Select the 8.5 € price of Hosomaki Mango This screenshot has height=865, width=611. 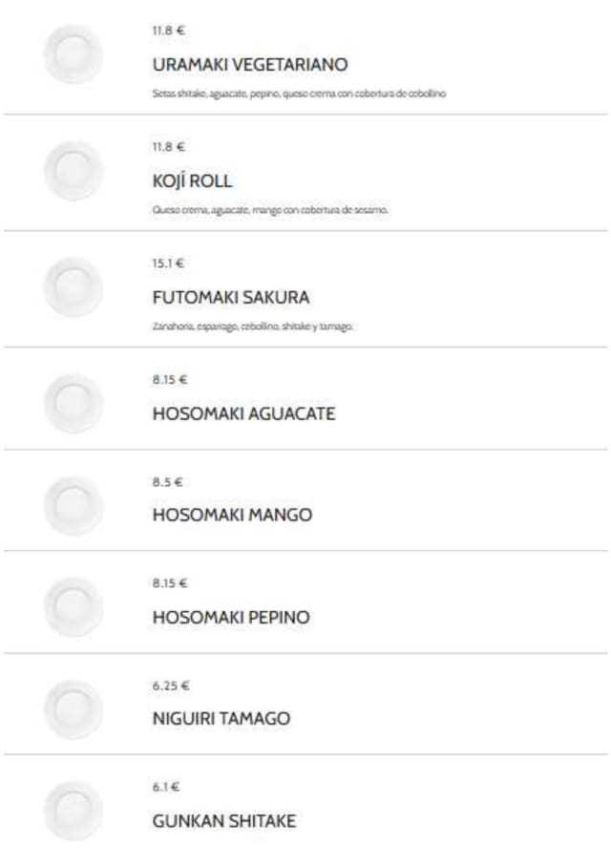point(166,482)
